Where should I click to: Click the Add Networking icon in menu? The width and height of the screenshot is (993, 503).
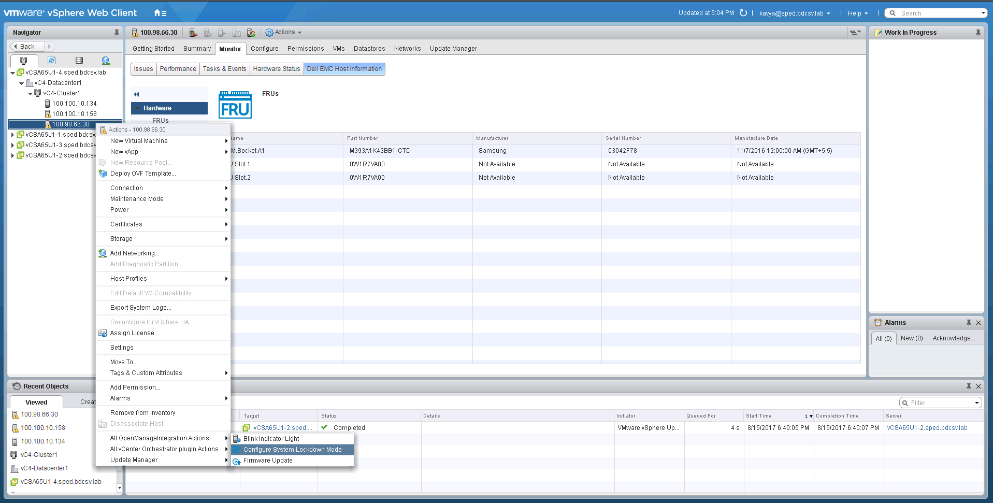pos(103,253)
